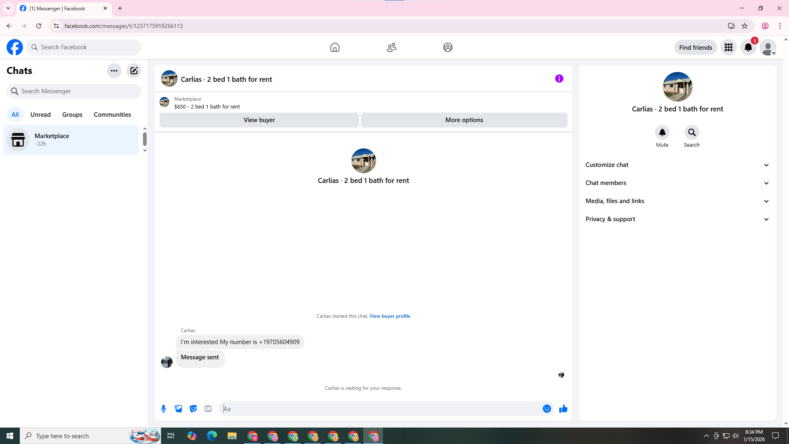Open the Facebook menu grid icon
789x444 pixels.
728,47
